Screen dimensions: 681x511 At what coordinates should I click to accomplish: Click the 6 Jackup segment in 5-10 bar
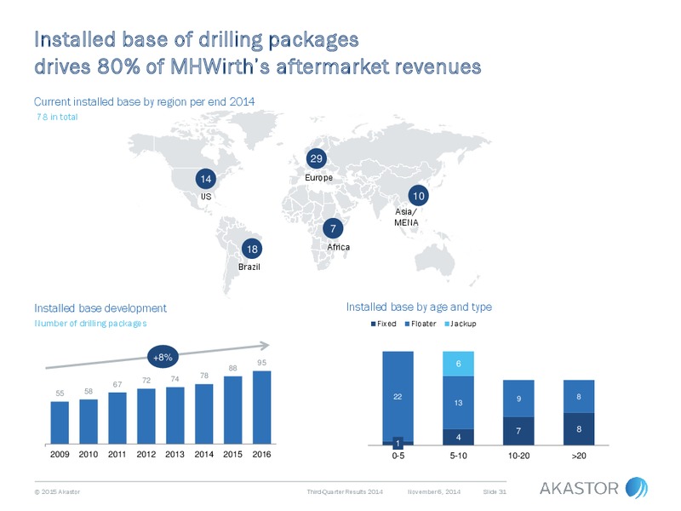pos(458,364)
